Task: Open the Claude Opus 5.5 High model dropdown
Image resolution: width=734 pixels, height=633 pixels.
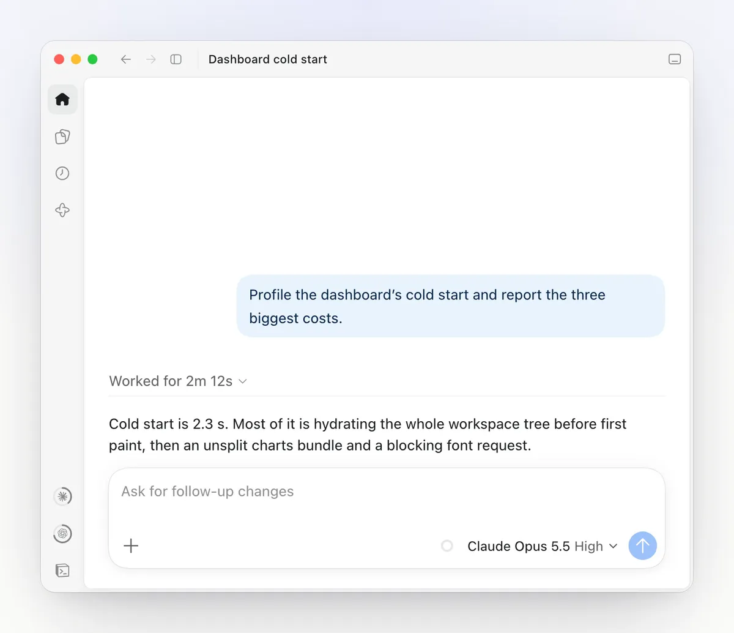Action: [543, 546]
